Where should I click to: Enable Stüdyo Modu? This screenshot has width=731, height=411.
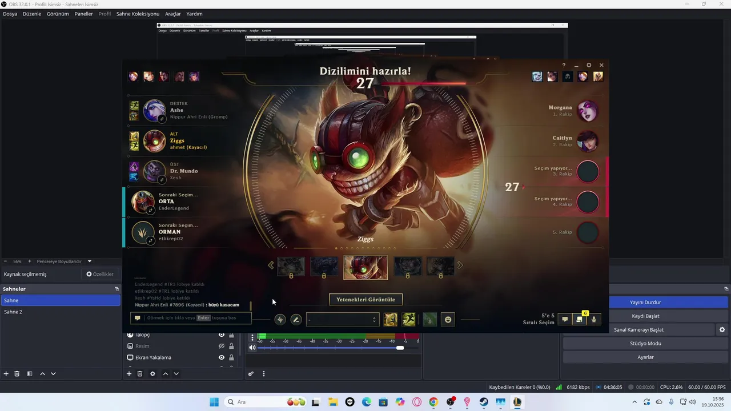tap(645, 344)
